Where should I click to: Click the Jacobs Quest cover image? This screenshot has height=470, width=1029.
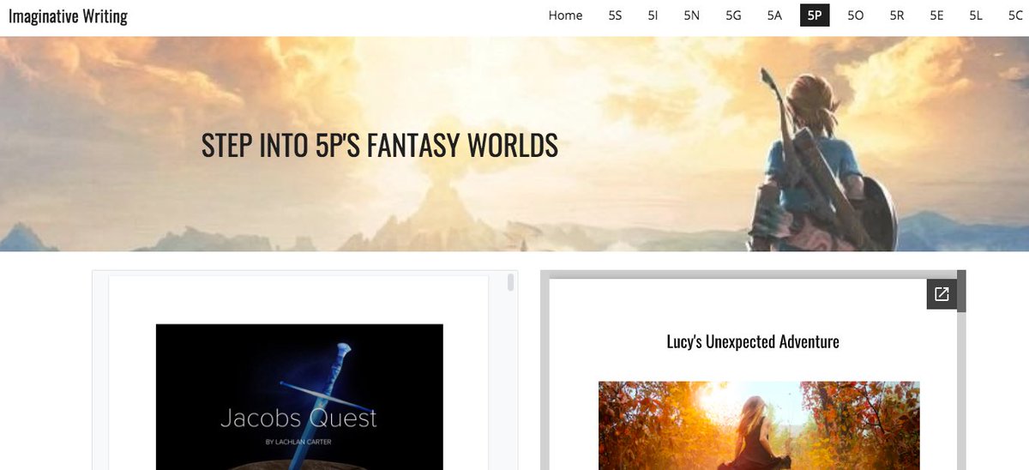299,396
